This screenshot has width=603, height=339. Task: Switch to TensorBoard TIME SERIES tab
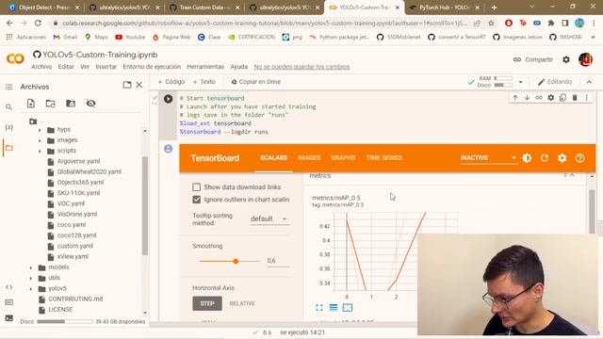383,158
